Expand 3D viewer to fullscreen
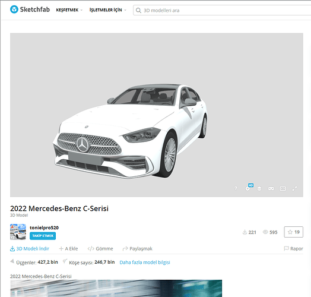Image resolution: width=311 pixels, height=297 pixels. [295, 189]
